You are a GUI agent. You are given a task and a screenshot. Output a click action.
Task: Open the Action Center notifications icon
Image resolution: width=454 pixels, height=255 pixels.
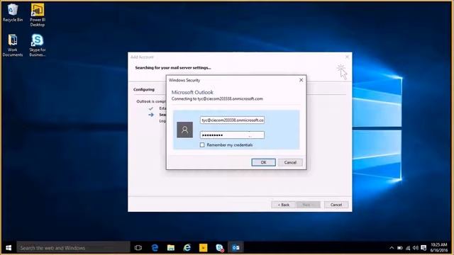click(423, 248)
